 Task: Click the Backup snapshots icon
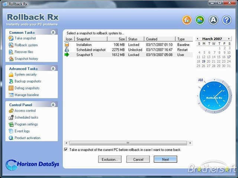(x=11, y=81)
